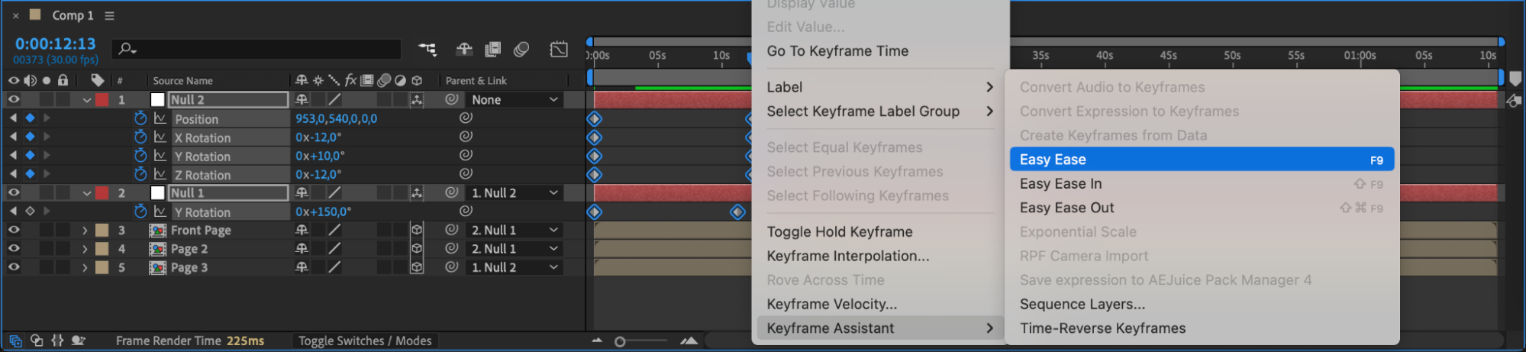Image resolution: width=1526 pixels, height=352 pixels.
Task: Click the Position property stopwatch
Action: [140, 118]
